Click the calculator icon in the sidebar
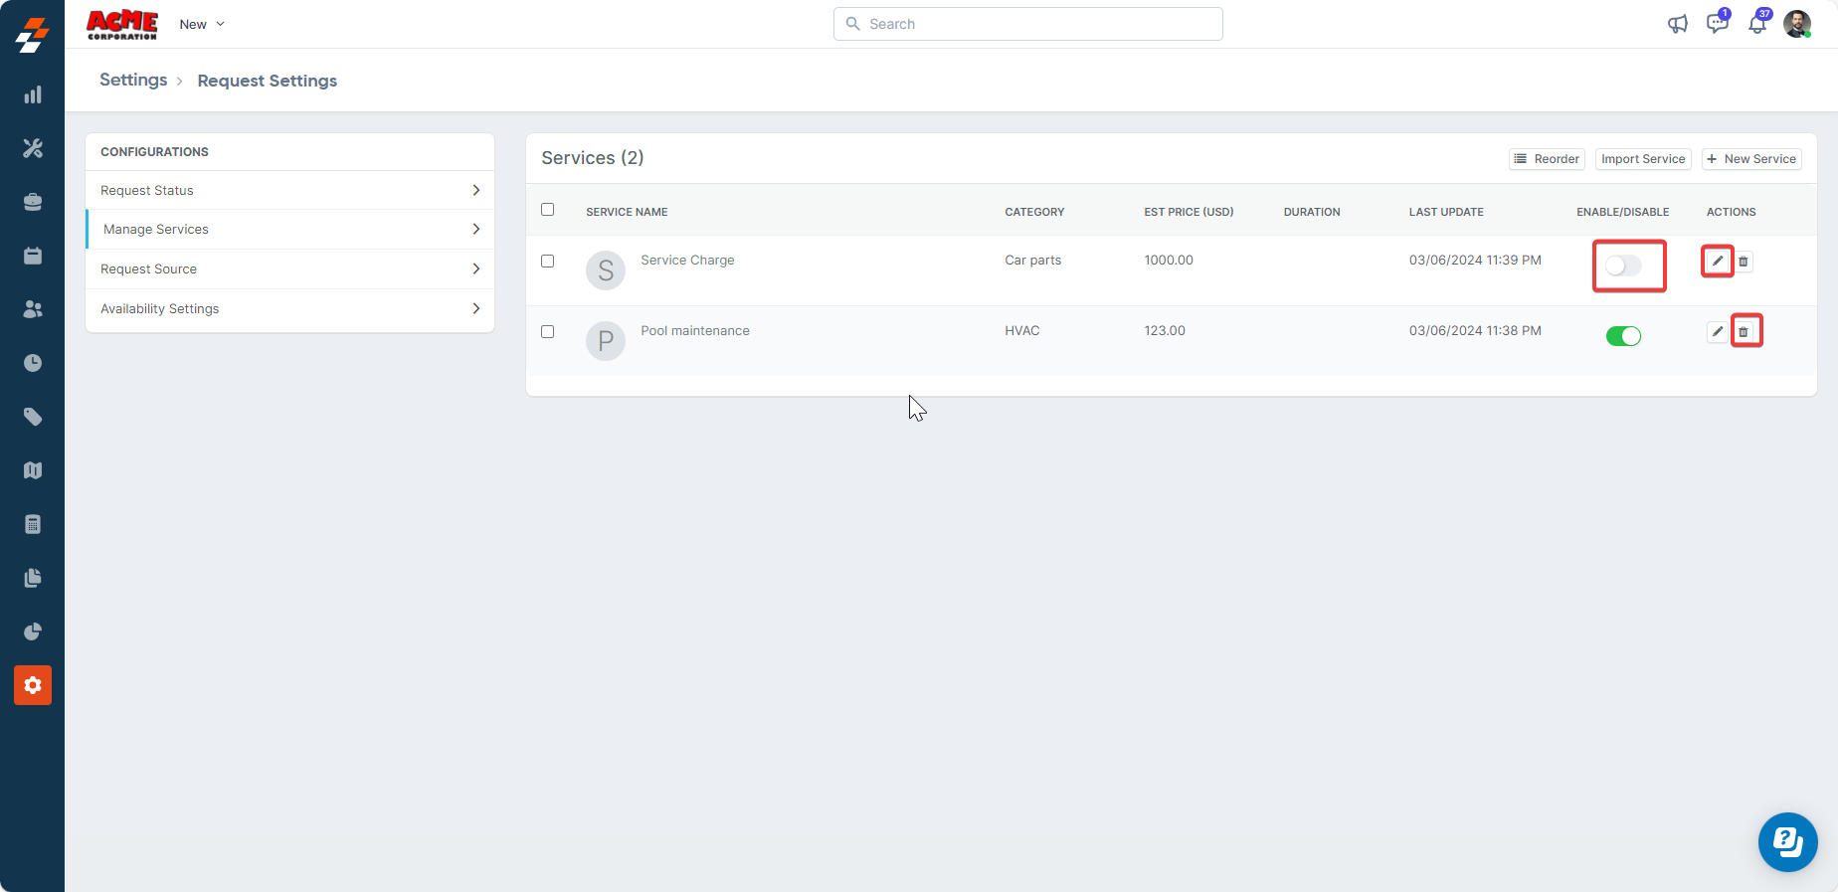This screenshot has height=892, width=1838. [33, 524]
